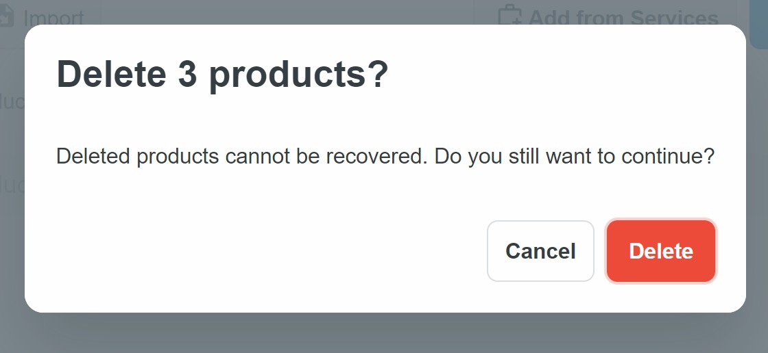Click the dimmed strip right of the dialog
Screen dimensions: 768x353
click(x=757, y=205)
